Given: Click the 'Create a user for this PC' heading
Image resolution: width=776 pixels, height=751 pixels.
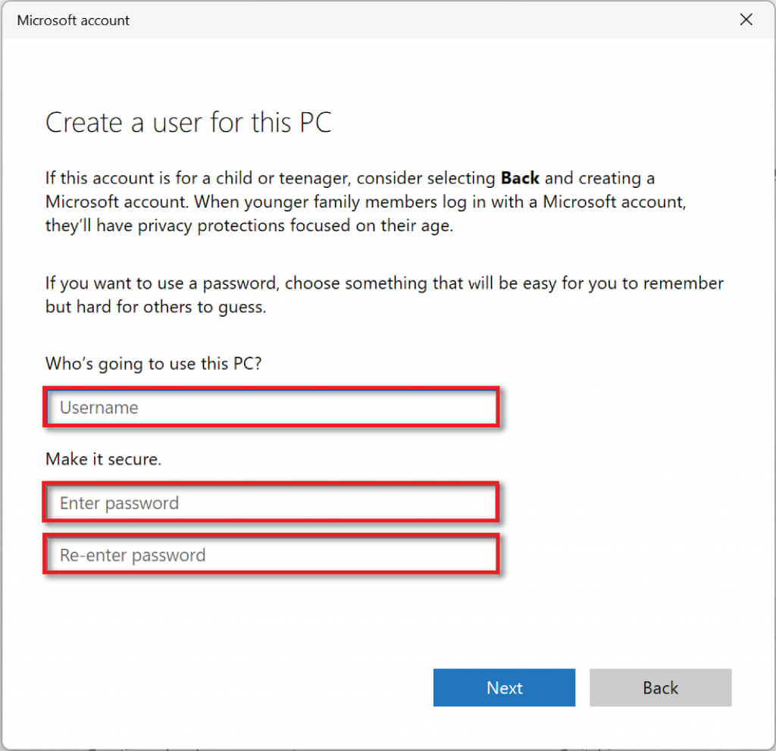Looking at the screenshot, I should pos(188,123).
